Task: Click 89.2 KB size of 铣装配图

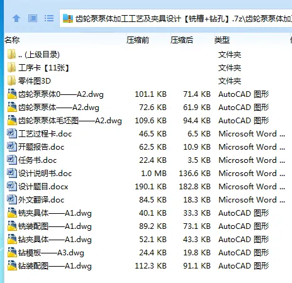Action: [153, 226]
